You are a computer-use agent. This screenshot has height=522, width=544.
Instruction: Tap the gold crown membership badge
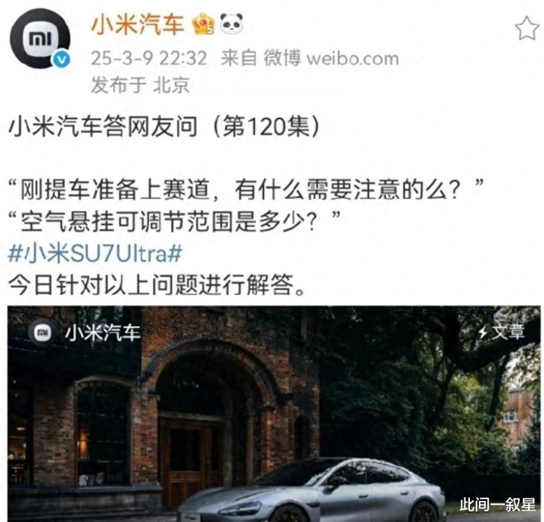pyautogui.click(x=204, y=23)
